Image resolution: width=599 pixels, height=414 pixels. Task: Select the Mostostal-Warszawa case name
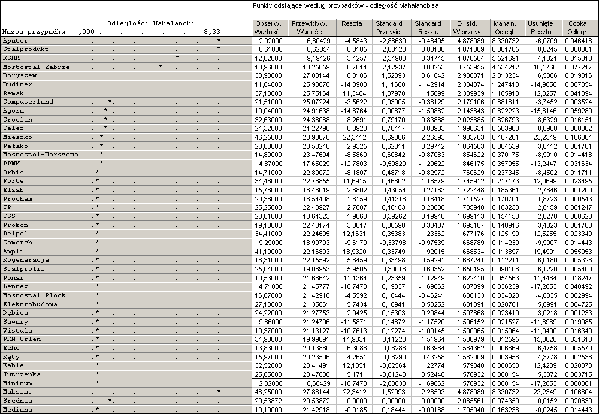pos(41,155)
